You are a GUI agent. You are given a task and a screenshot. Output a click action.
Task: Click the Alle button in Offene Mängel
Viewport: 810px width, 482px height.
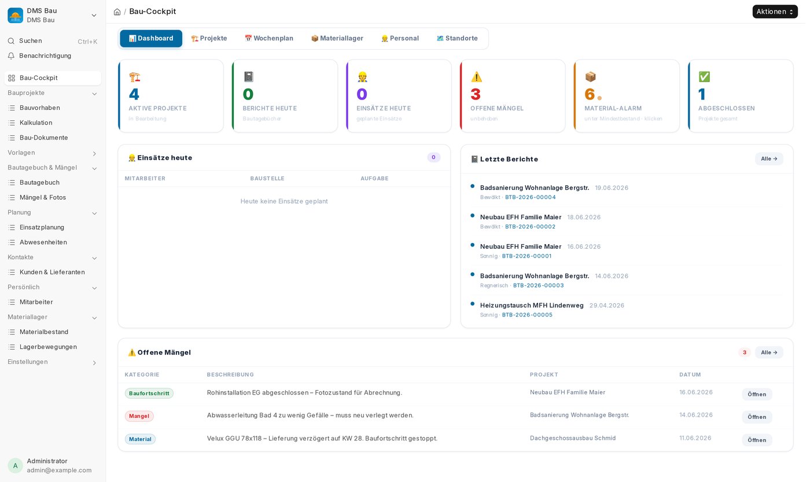pos(769,352)
